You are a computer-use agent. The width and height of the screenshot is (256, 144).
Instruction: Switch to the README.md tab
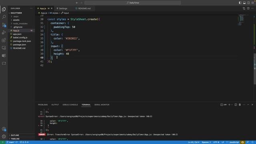click(84, 8)
